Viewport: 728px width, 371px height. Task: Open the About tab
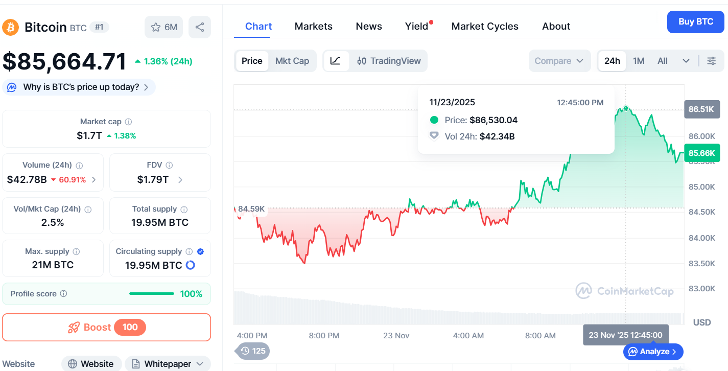pyautogui.click(x=556, y=26)
